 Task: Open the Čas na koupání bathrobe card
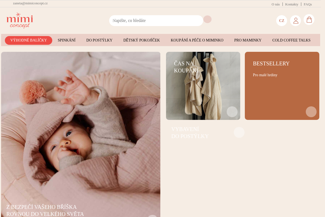(203, 86)
